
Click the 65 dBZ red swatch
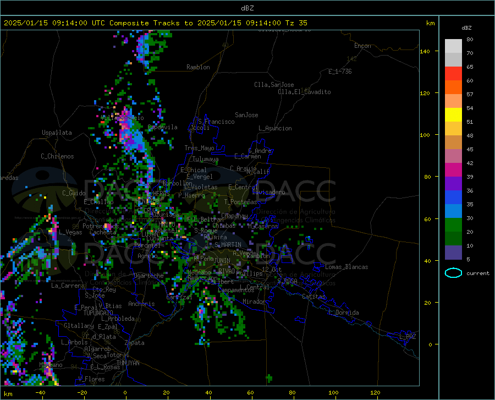tap(453, 74)
